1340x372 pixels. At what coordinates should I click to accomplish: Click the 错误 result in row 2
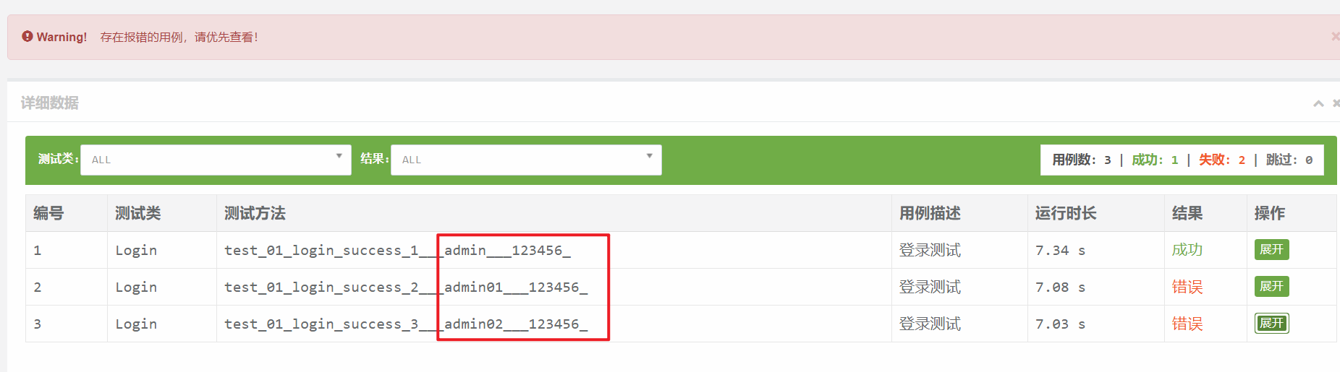tap(1187, 287)
